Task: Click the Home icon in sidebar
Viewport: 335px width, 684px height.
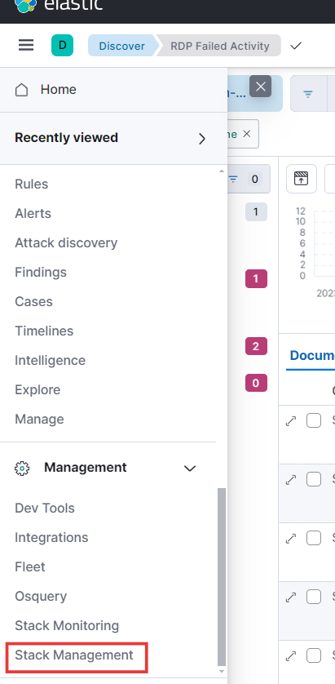Action: pos(21,90)
